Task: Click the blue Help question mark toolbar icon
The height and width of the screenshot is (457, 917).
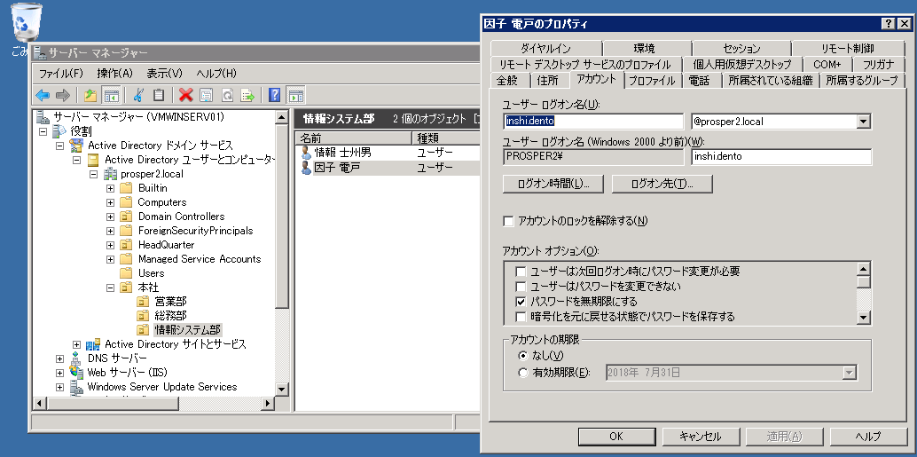Action: point(275,95)
